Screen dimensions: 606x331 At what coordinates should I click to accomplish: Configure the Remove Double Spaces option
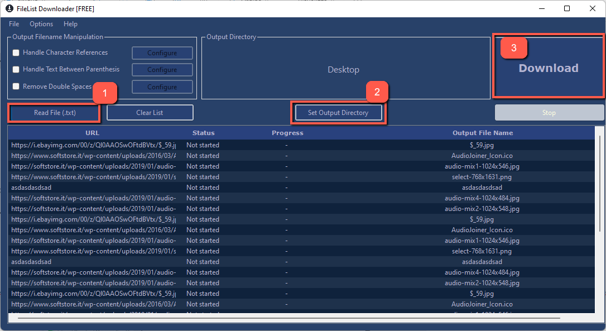(x=162, y=87)
